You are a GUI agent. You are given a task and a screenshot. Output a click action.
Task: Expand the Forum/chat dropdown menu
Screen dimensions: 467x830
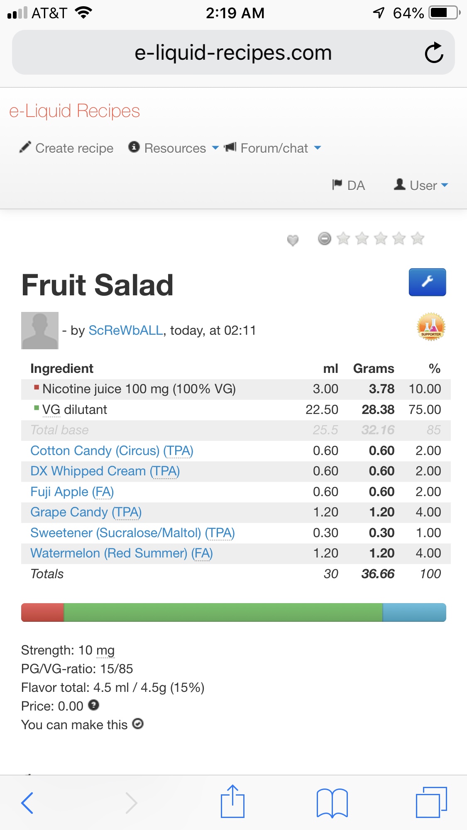(x=274, y=148)
